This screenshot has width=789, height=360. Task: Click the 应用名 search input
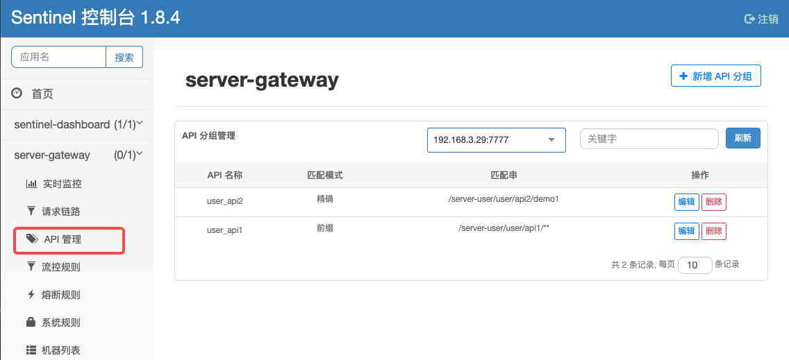[x=58, y=57]
